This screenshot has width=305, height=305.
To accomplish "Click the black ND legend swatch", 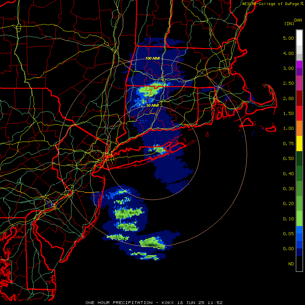I will (299, 264).
